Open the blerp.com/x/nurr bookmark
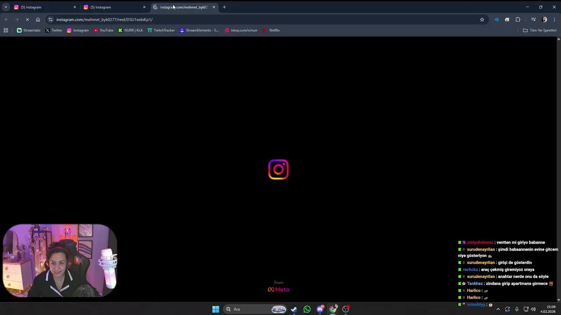561x315 pixels. 241,30
